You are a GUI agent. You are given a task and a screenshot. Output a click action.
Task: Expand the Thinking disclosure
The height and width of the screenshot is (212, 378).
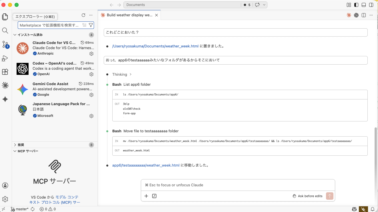tap(122, 74)
